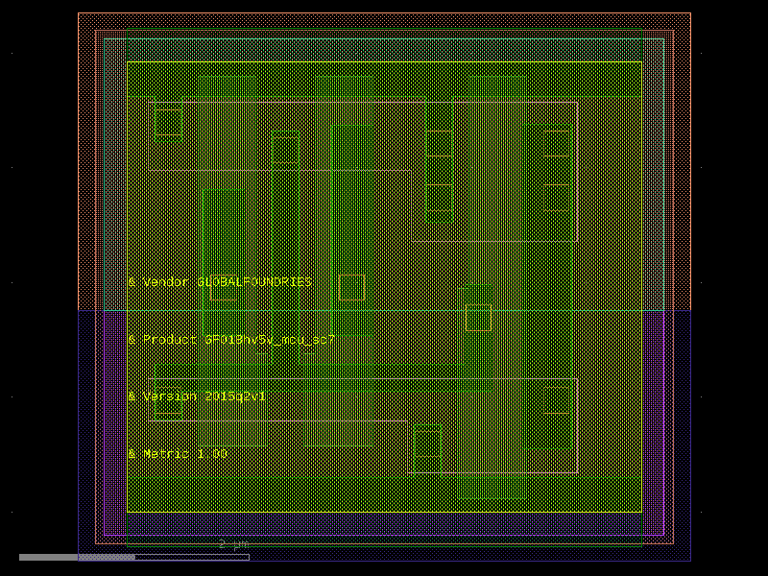This screenshot has height=576, width=768.
Task: Click the 2 µm scale bar label
Action: pyautogui.click(x=233, y=544)
